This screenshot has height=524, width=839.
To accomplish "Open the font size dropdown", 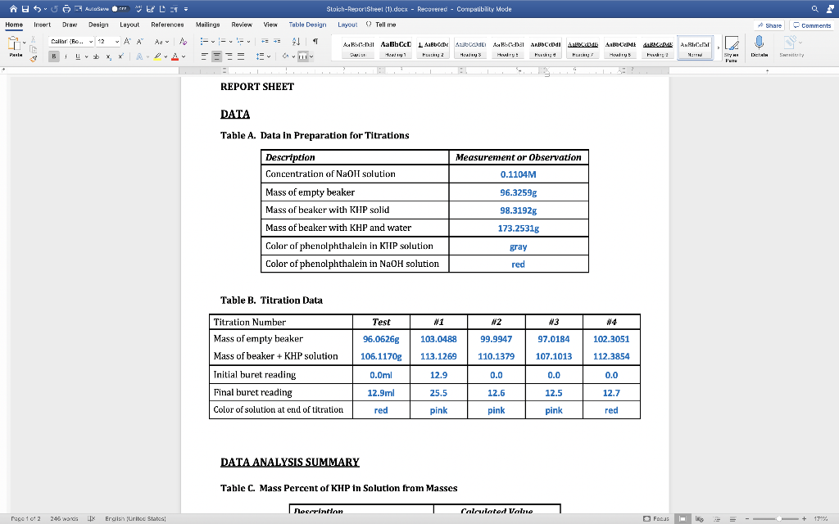I will coord(117,41).
